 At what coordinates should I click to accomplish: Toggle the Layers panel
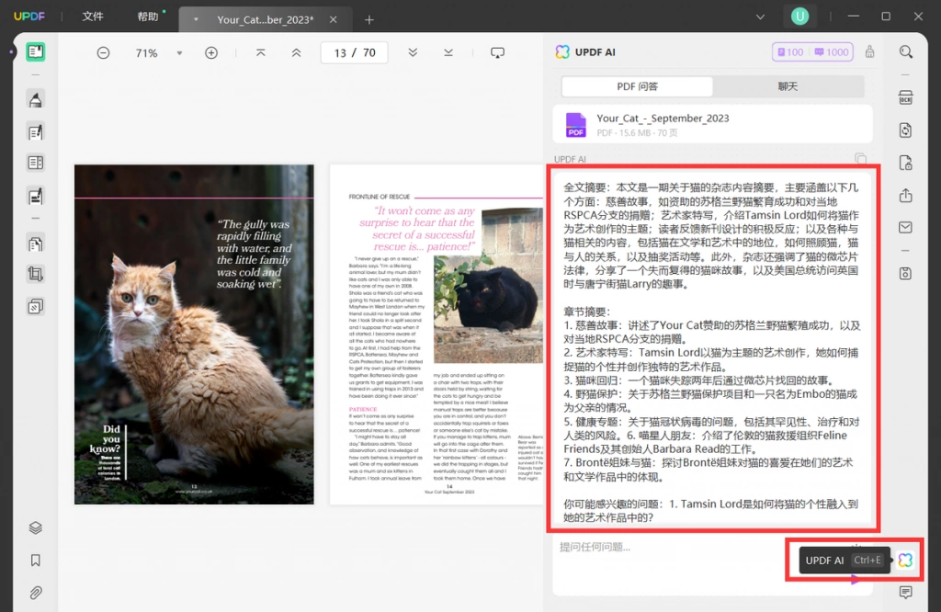tap(36, 528)
